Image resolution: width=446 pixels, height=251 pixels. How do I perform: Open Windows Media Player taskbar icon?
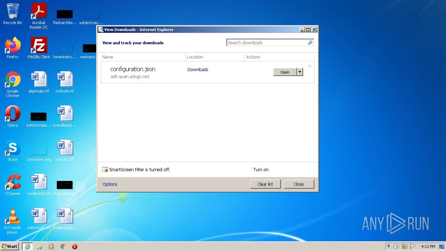click(x=51, y=246)
